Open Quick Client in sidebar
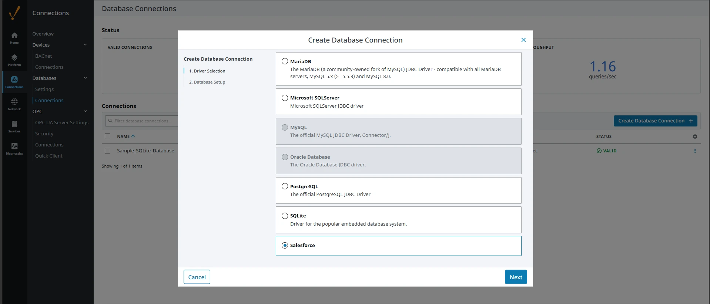Image resolution: width=710 pixels, height=304 pixels. click(x=49, y=156)
